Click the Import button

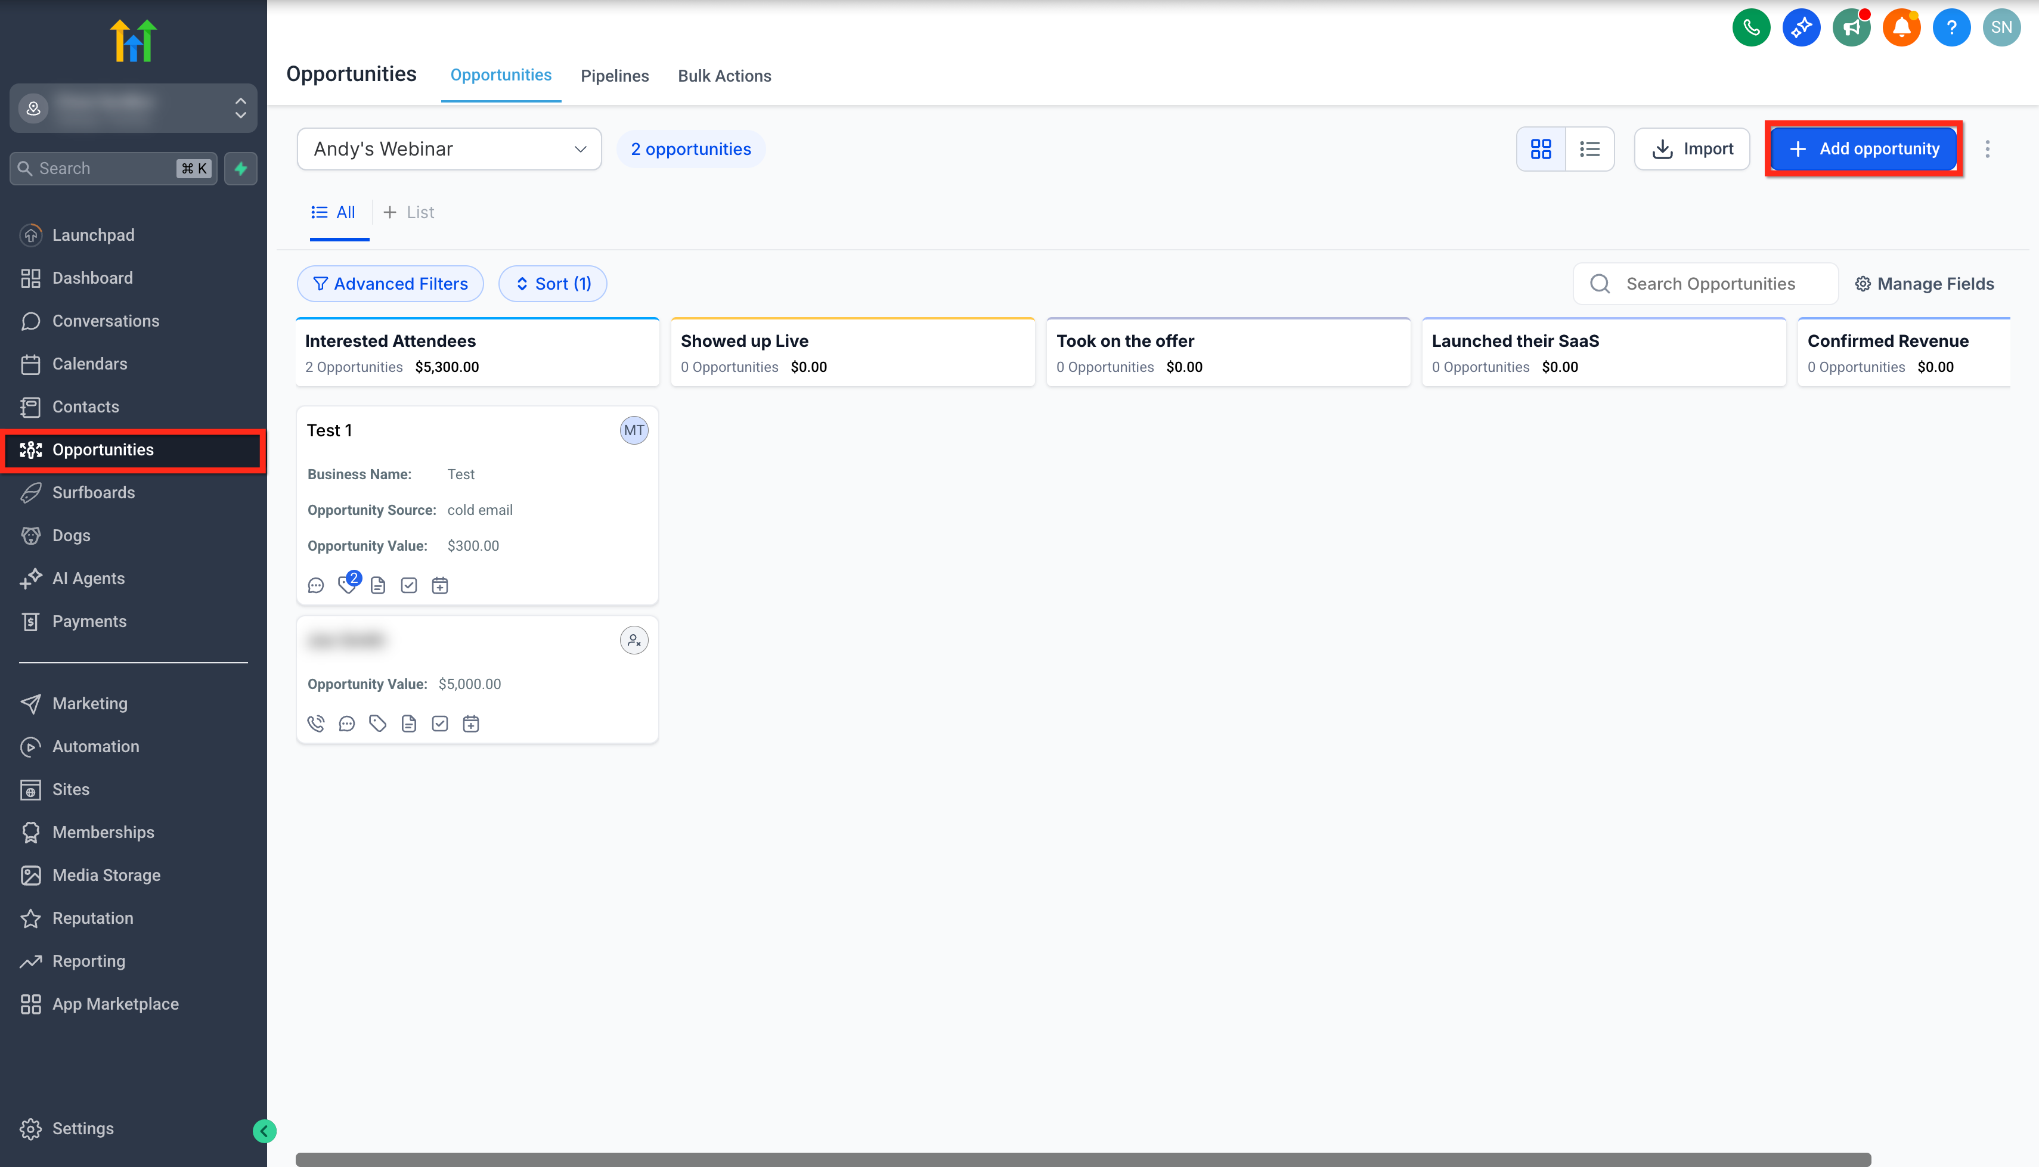pyautogui.click(x=1692, y=149)
